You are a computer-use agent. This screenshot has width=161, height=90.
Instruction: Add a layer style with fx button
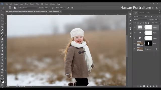[141, 86]
